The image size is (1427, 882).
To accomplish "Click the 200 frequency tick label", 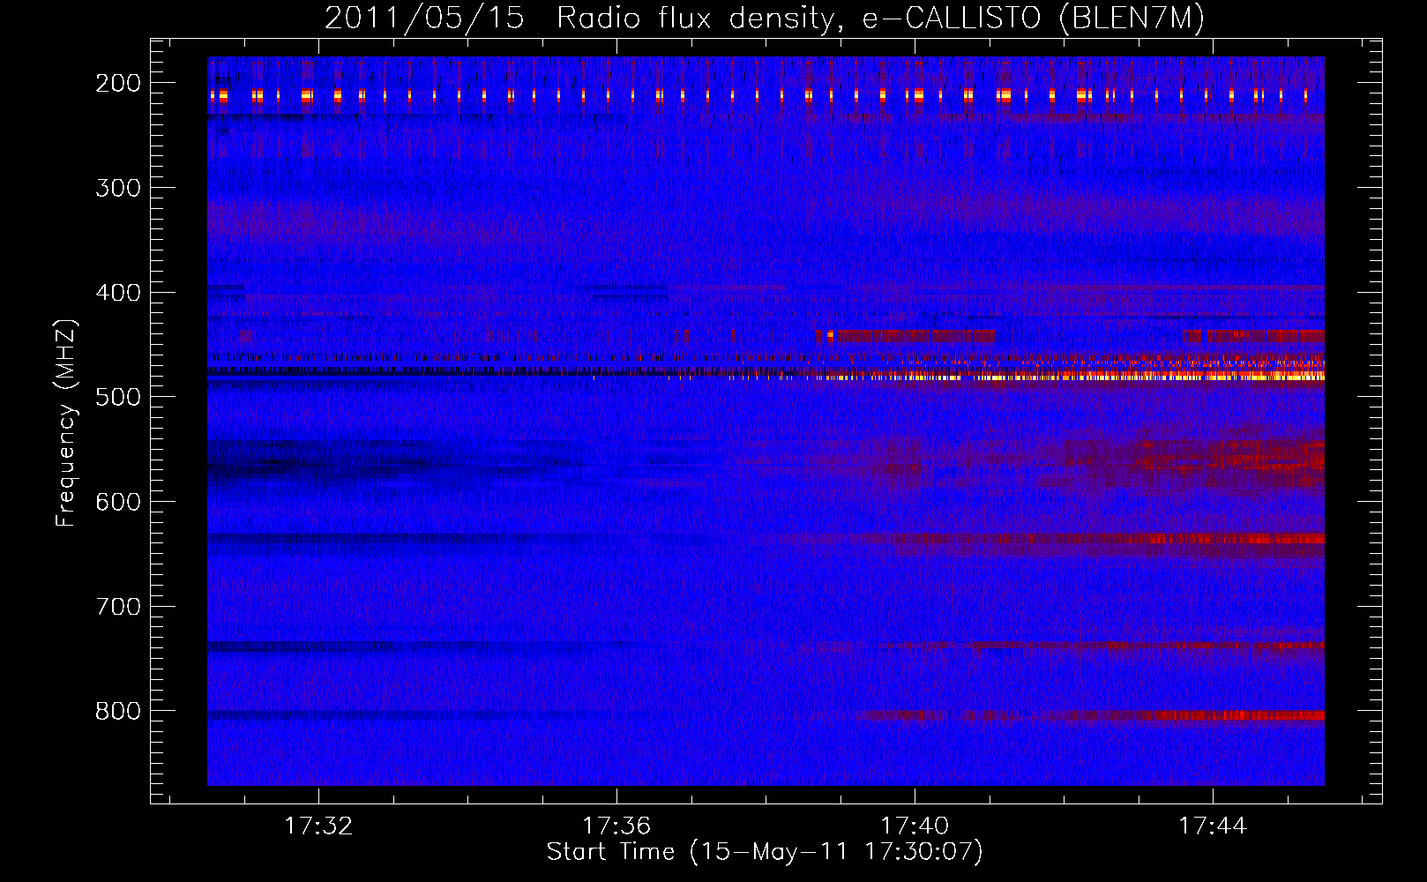I will [x=118, y=83].
